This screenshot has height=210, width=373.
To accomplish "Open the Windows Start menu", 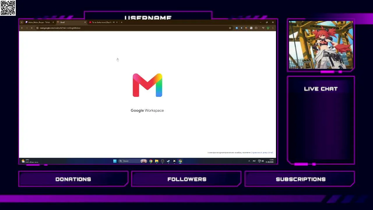I will point(115,161).
